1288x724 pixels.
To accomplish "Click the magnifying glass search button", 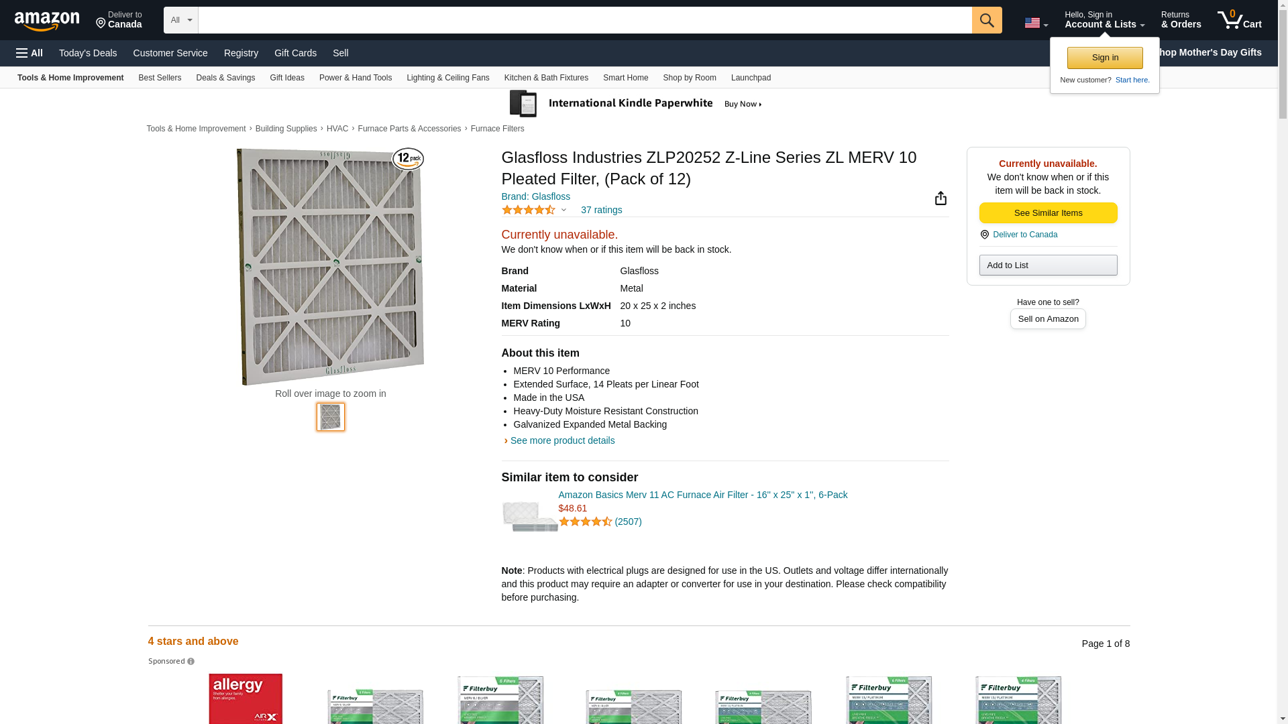I will 986,20.
